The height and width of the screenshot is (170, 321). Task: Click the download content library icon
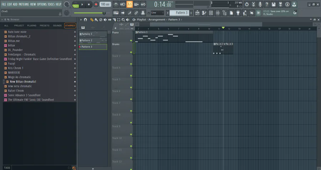[x=294, y=4]
